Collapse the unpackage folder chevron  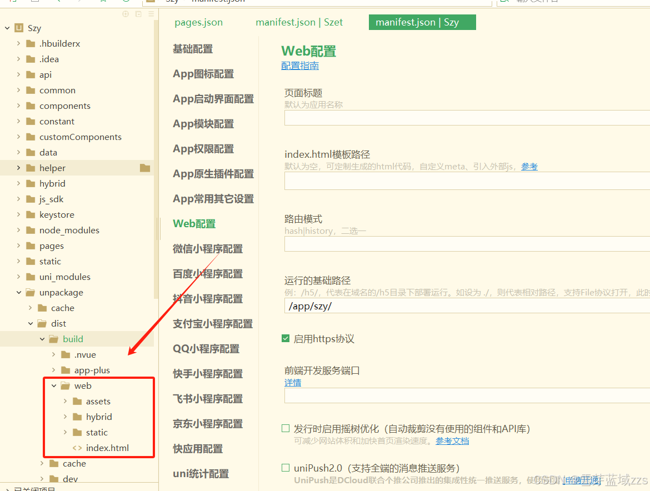pyautogui.click(x=19, y=292)
